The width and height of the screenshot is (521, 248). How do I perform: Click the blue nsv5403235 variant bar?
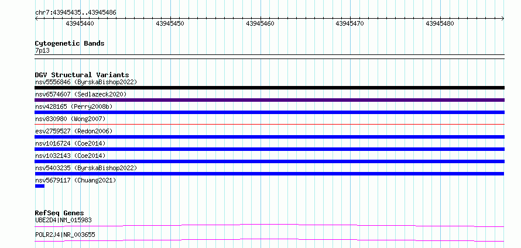(x=269, y=174)
